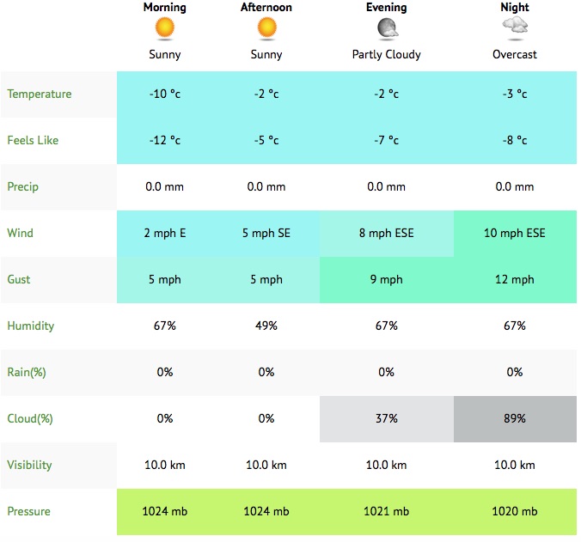Click the Evening visibility value 10.0 km
Viewport: 581px width, 542px height.
(387, 466)
